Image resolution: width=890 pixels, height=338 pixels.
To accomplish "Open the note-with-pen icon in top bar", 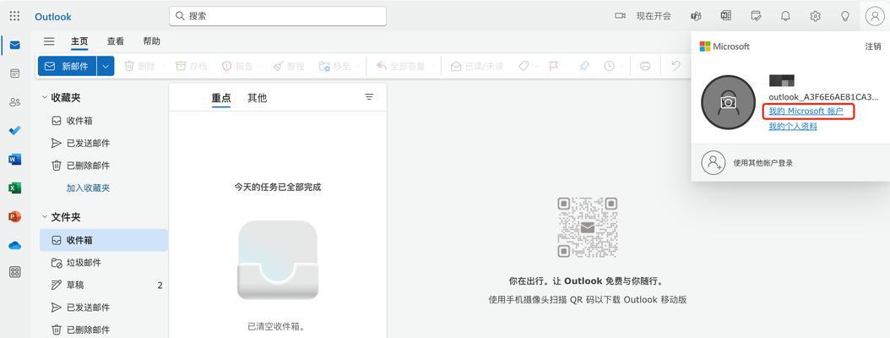I will click(756, 16).
